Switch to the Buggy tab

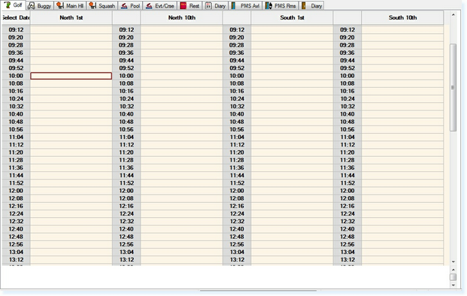click(x=40, y=6)
